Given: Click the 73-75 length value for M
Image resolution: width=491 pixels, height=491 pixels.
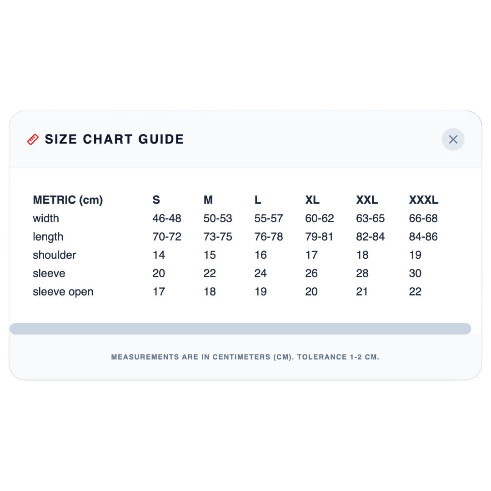Looking at the screenshot, I should pyautogui.click(x=218, y=237).
